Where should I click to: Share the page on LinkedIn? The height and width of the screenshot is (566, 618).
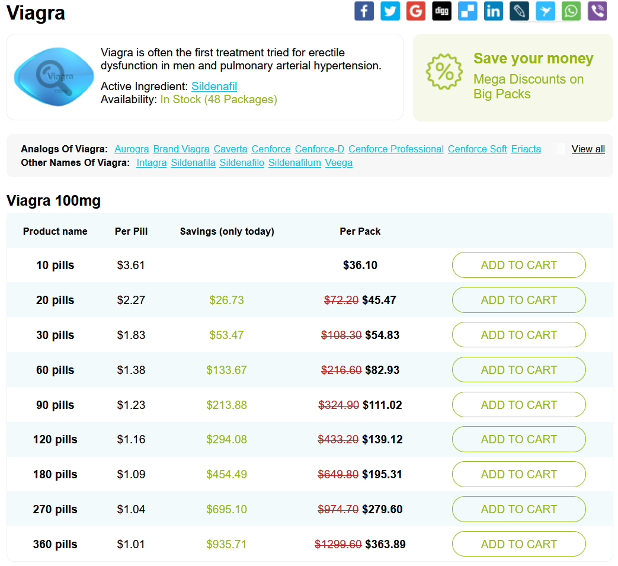point(494,11)
